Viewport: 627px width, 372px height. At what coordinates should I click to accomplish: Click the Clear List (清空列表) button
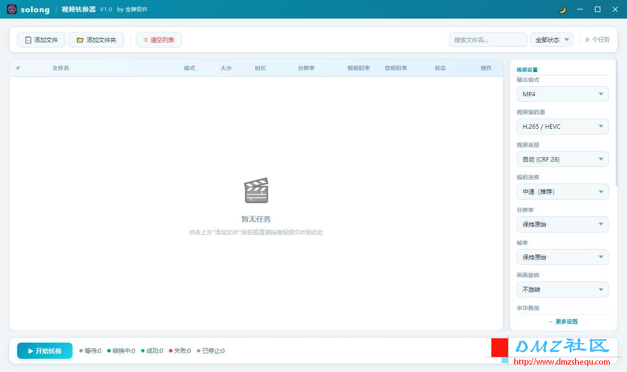click(159, 40)
